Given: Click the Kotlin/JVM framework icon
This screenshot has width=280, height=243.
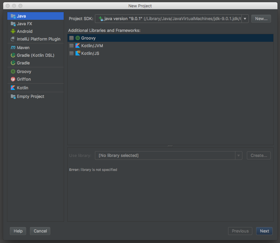Looking at the screenshot, I should pos(78,46).
